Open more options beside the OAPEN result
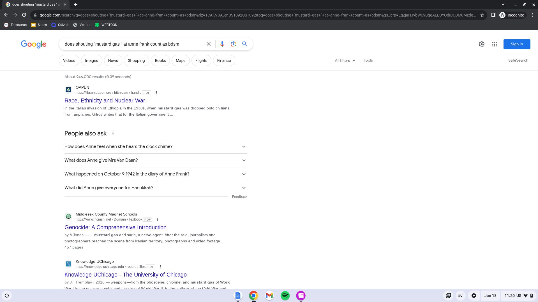The image size is (538, 302). (x=156, y=93)
